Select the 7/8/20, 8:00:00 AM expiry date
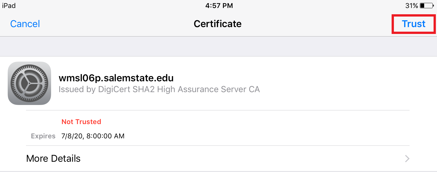437x172 pixels. (93, 136)
